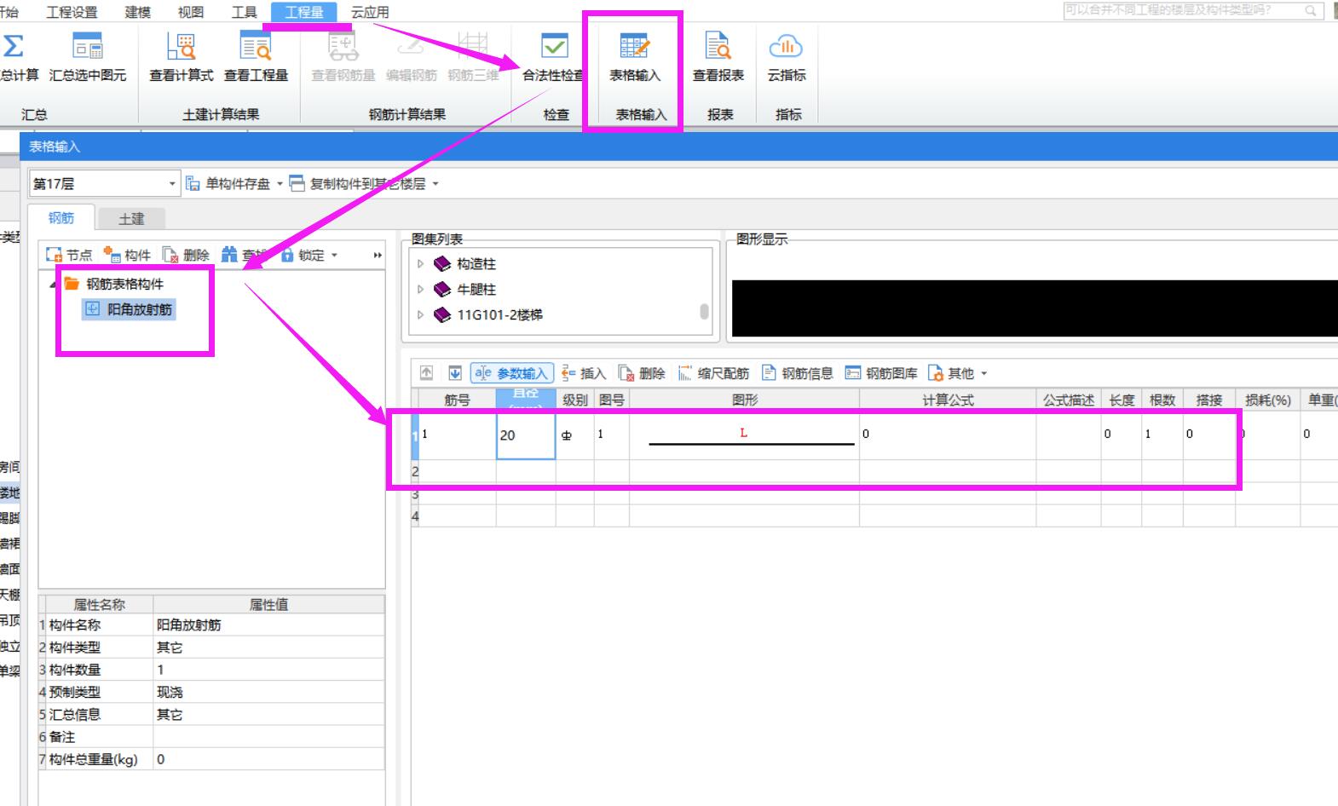The width and height of the screenshot is (1338, 806).
Task: Click the 属性名称 column header
Action: [x=99, y=604]
